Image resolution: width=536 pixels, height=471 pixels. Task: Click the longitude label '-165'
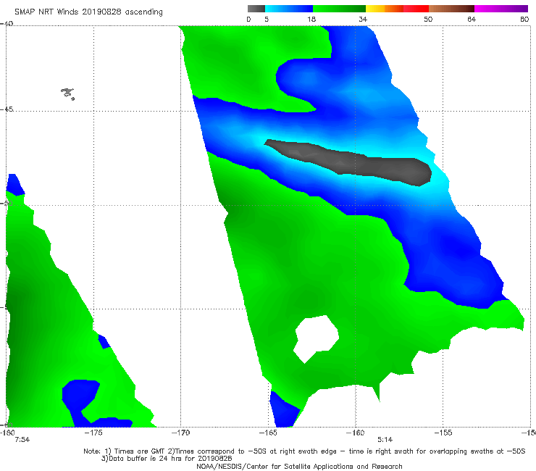pos(268,433)
